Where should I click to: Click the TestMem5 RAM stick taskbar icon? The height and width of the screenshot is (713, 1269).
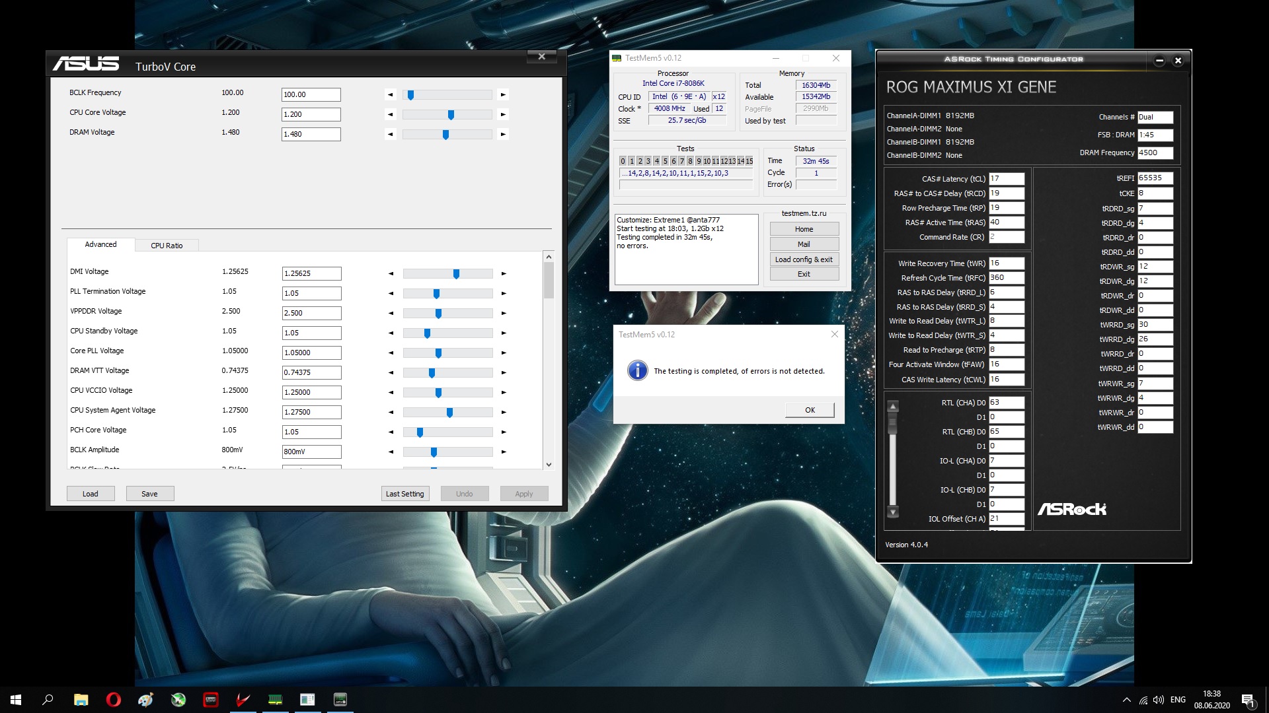click(x=275, y=700)
